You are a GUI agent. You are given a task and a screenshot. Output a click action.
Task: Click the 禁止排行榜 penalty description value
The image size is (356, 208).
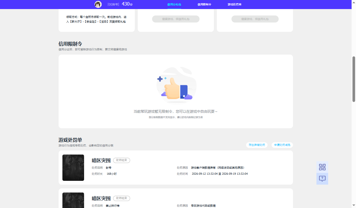[x=113, y=206]
